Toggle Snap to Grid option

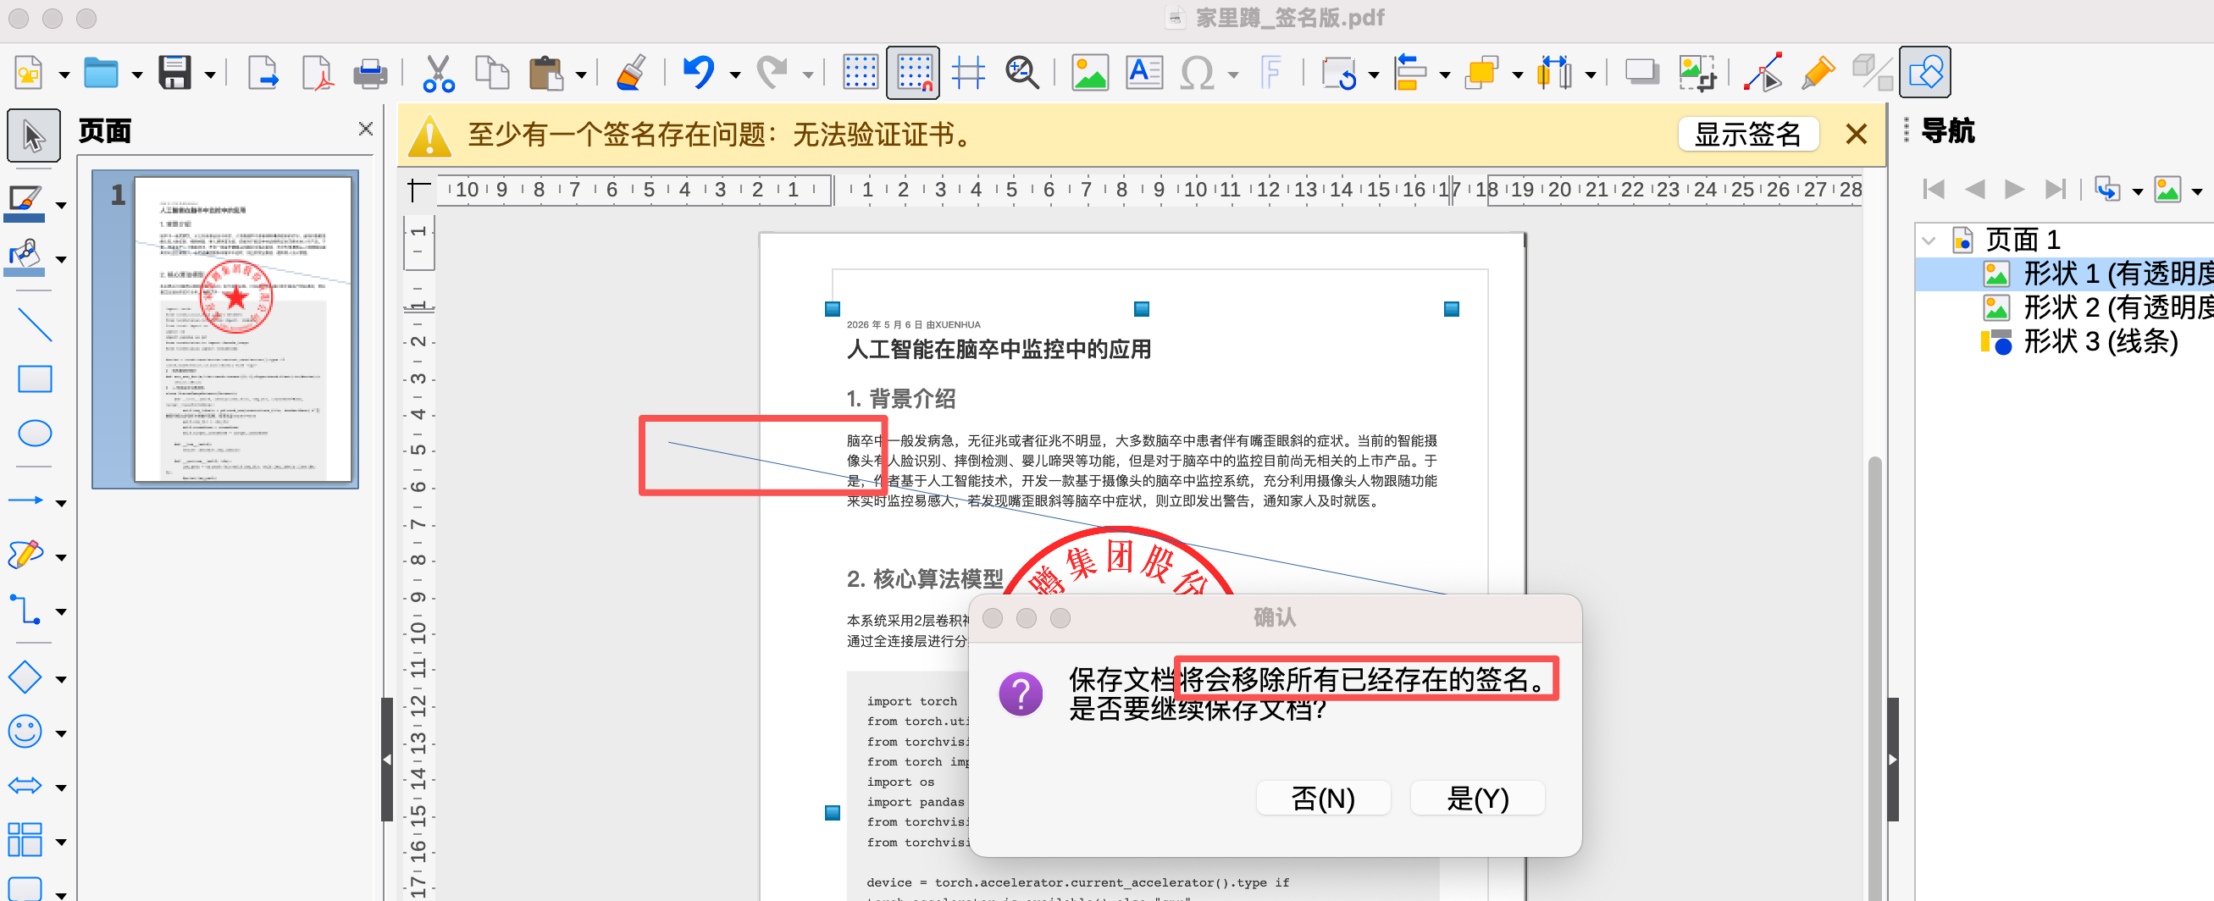[x=914, y=72]
